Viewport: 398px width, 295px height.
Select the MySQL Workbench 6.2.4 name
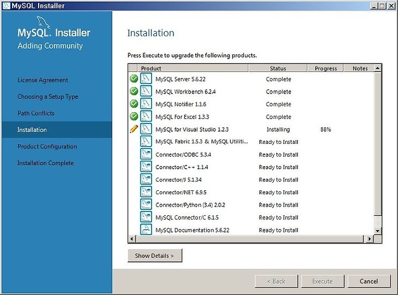186,92
